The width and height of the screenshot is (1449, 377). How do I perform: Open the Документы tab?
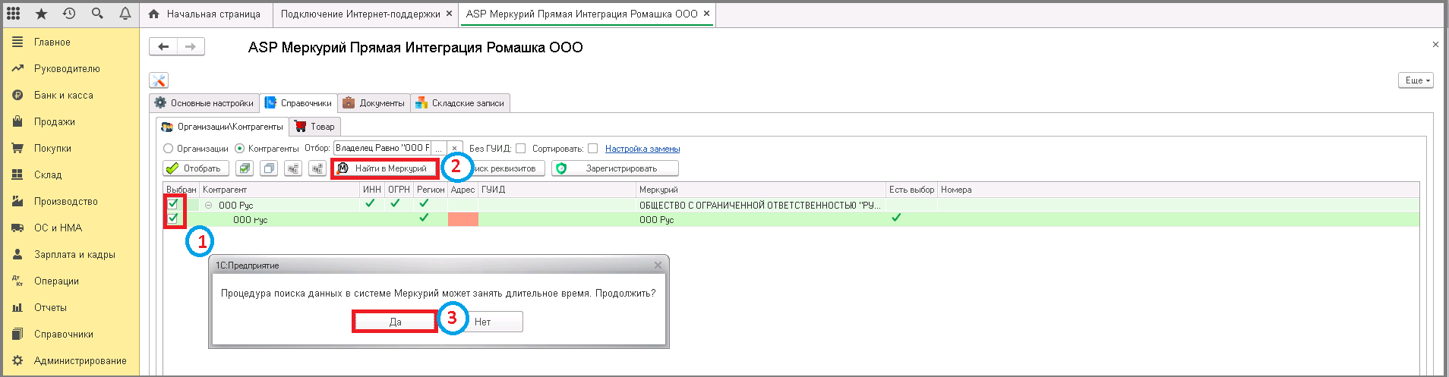click(x=374, y=103)
